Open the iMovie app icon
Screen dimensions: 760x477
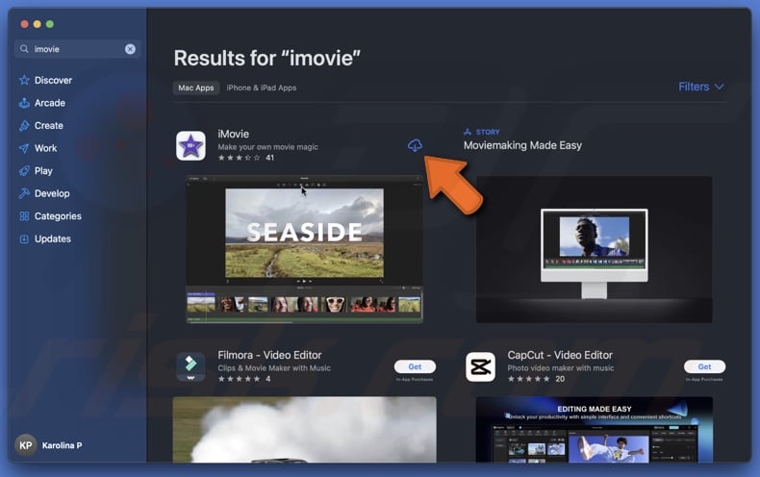pyautogui.click(x=191, y=145)
